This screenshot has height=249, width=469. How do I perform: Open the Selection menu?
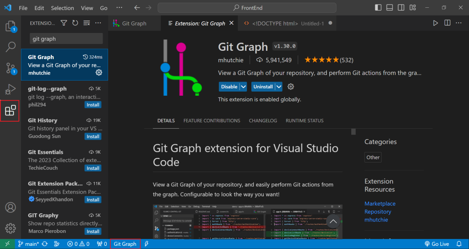click(62, 8)
